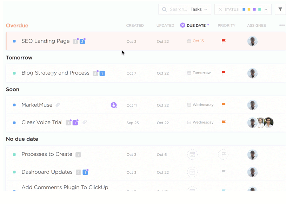286x204 pixels.
Task: Open the Clear Voice Trial task
Action: (42, 122)
